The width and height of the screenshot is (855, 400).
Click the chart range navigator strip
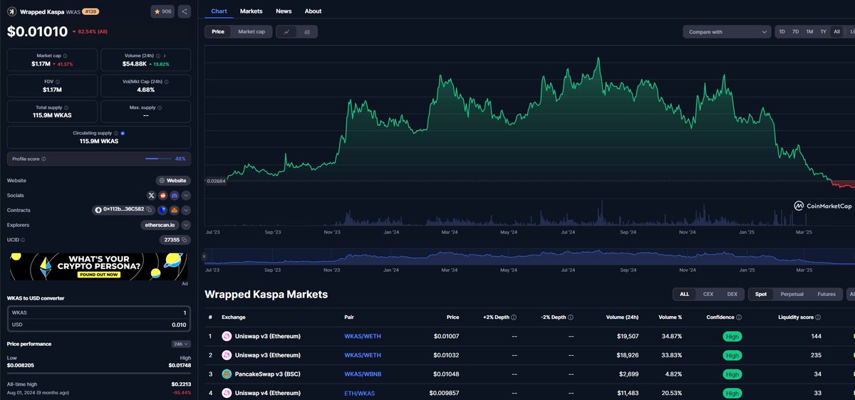(x=529, y=256)
